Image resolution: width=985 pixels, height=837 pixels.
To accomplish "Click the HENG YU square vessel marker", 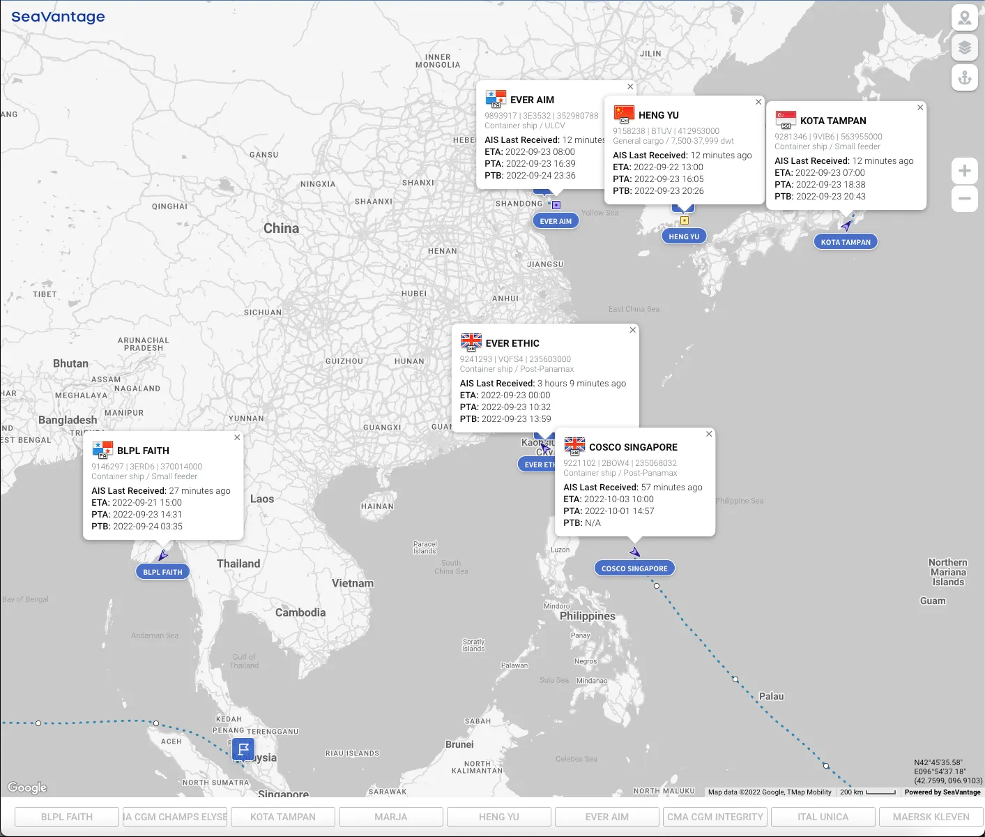I will point(685,220).
